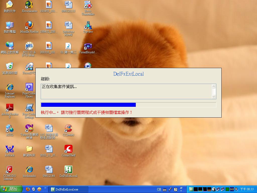The image size is (257, 193).
Task: Select the JDownloader desktop shortcut
Action: (29, 7)
